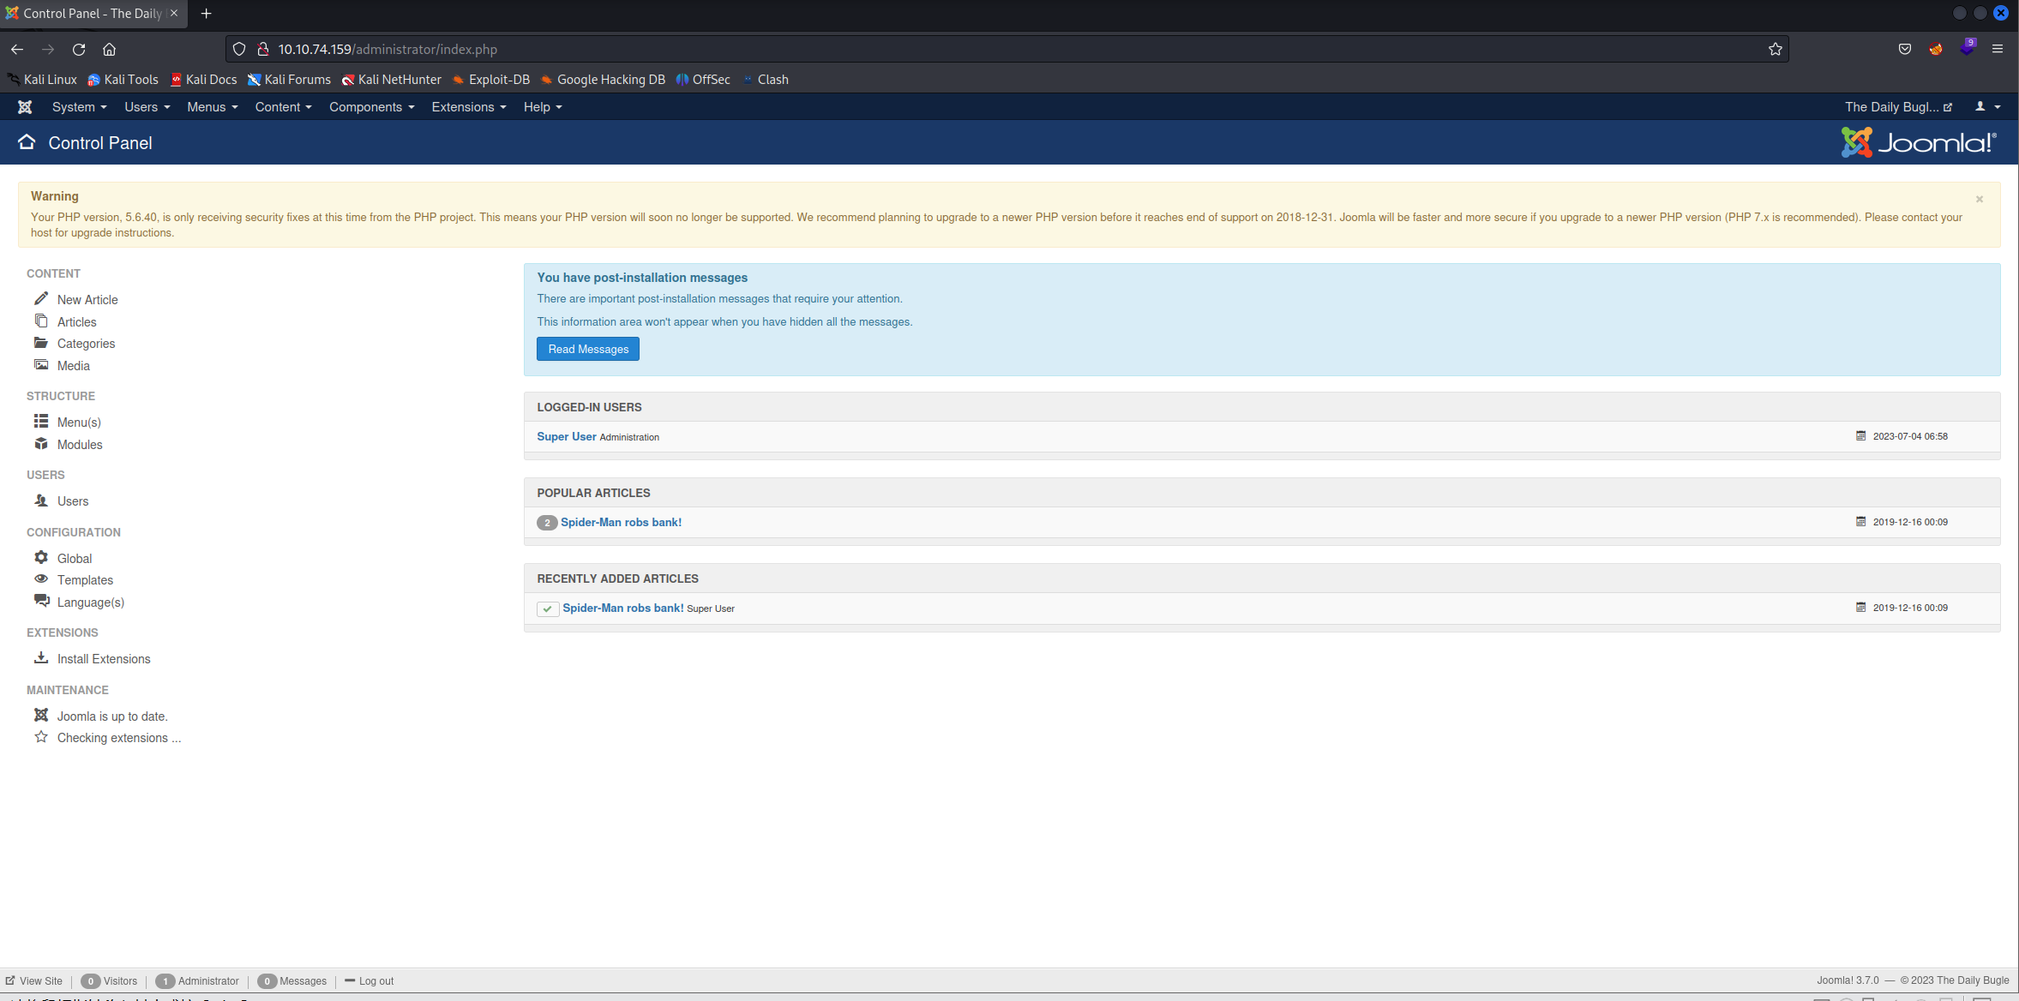
Task: Click the Modules cube icon
Action: click(41, 444)
